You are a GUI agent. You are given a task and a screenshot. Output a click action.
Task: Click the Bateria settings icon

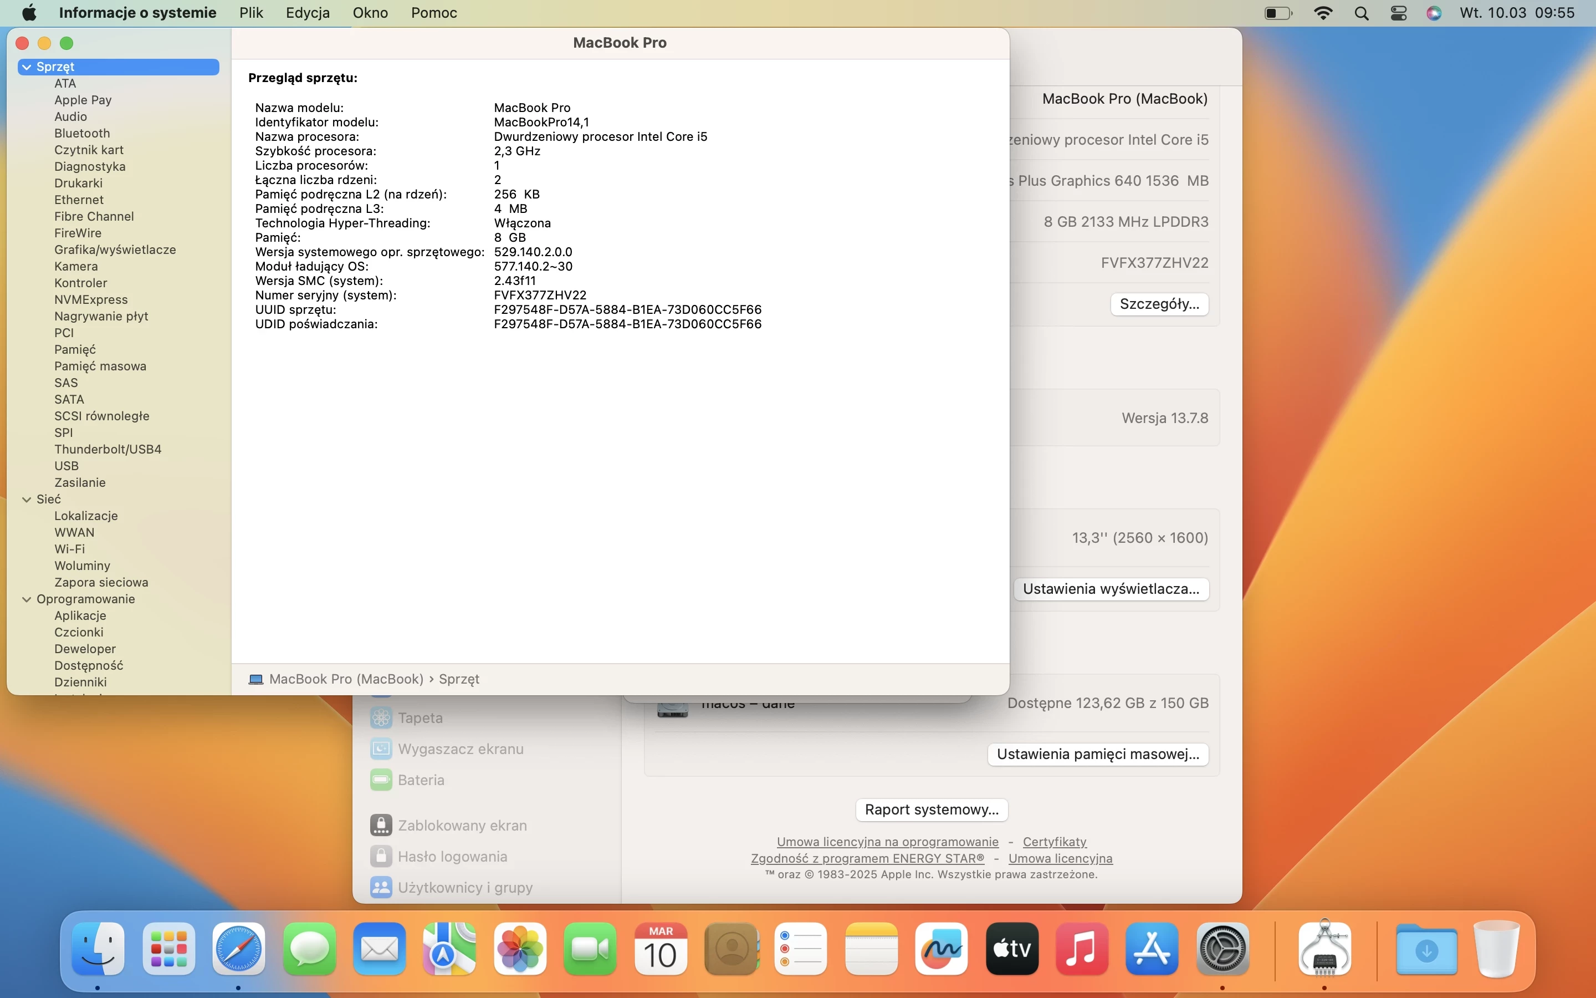pos(381,780)
